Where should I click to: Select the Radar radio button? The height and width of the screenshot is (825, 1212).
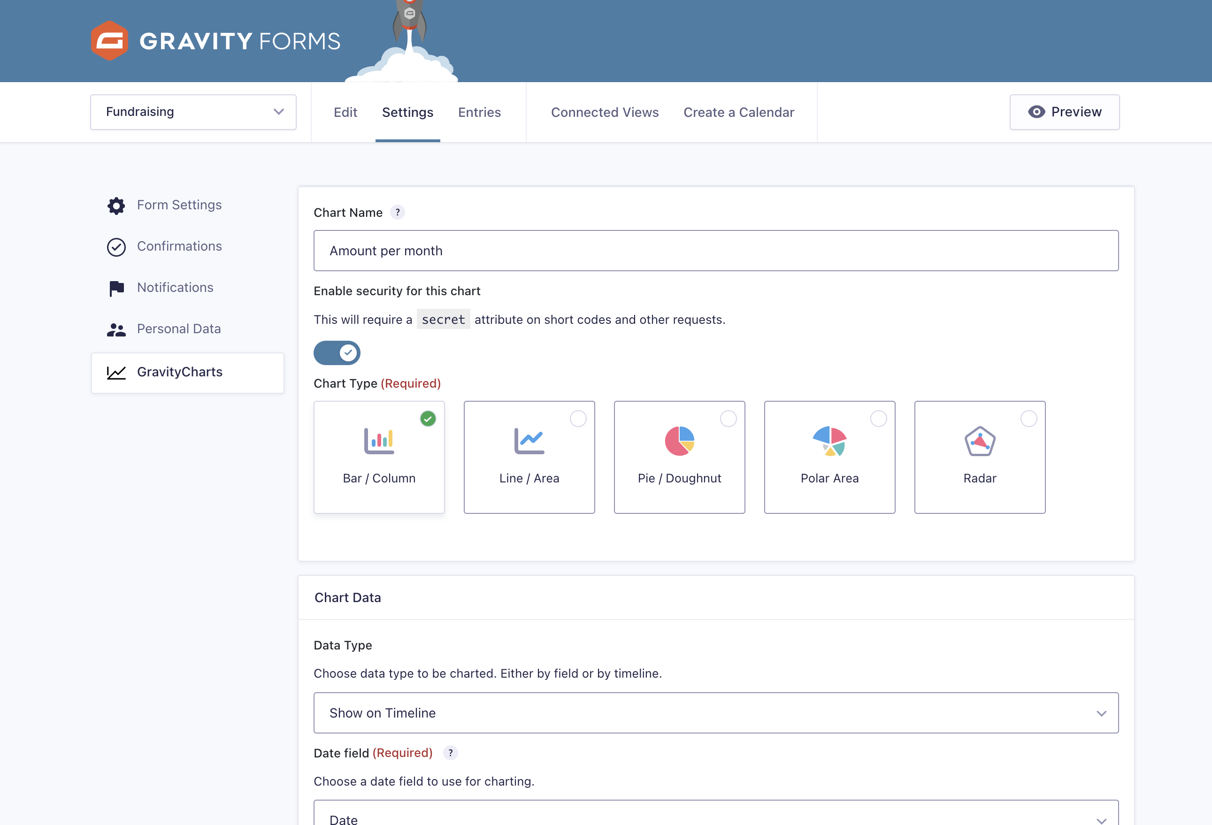pos(1028,418)
